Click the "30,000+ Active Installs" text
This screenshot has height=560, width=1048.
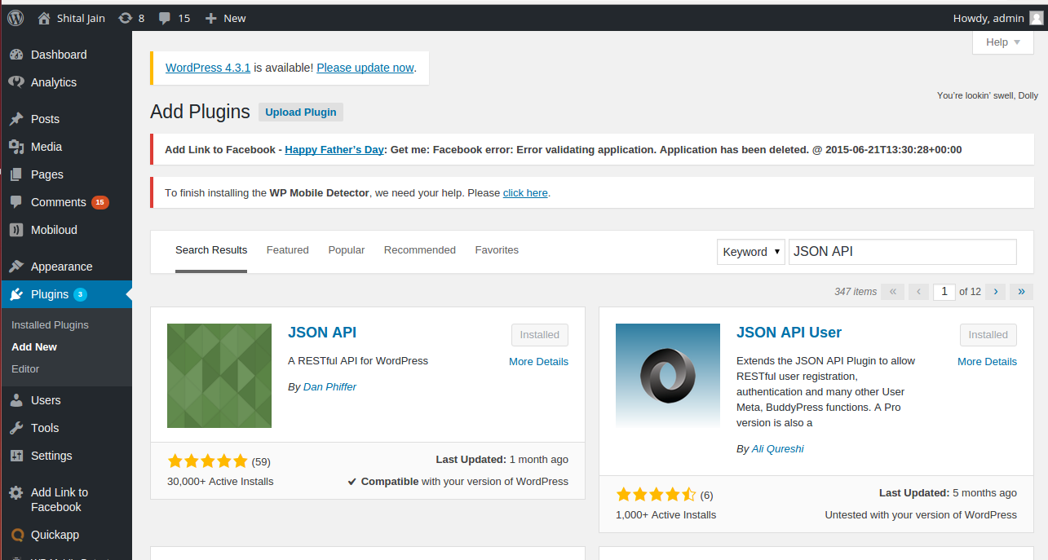220,481
